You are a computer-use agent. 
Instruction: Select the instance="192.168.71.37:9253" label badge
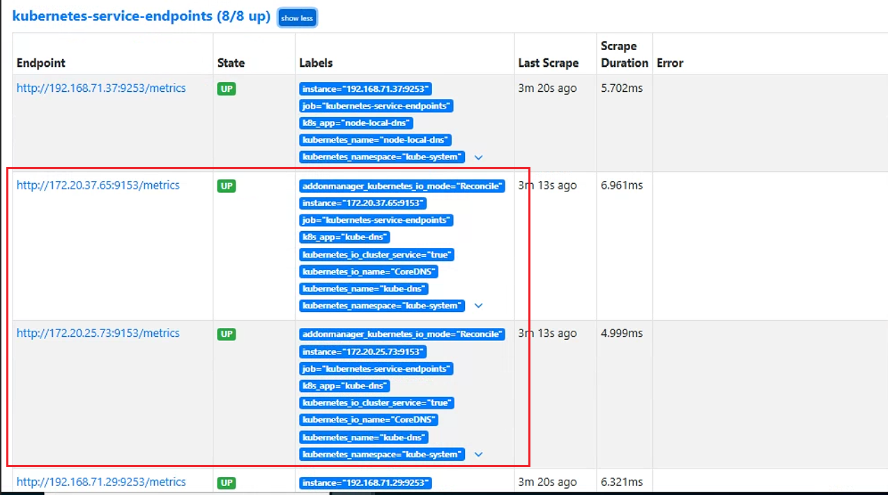click(x=365, y=89)
